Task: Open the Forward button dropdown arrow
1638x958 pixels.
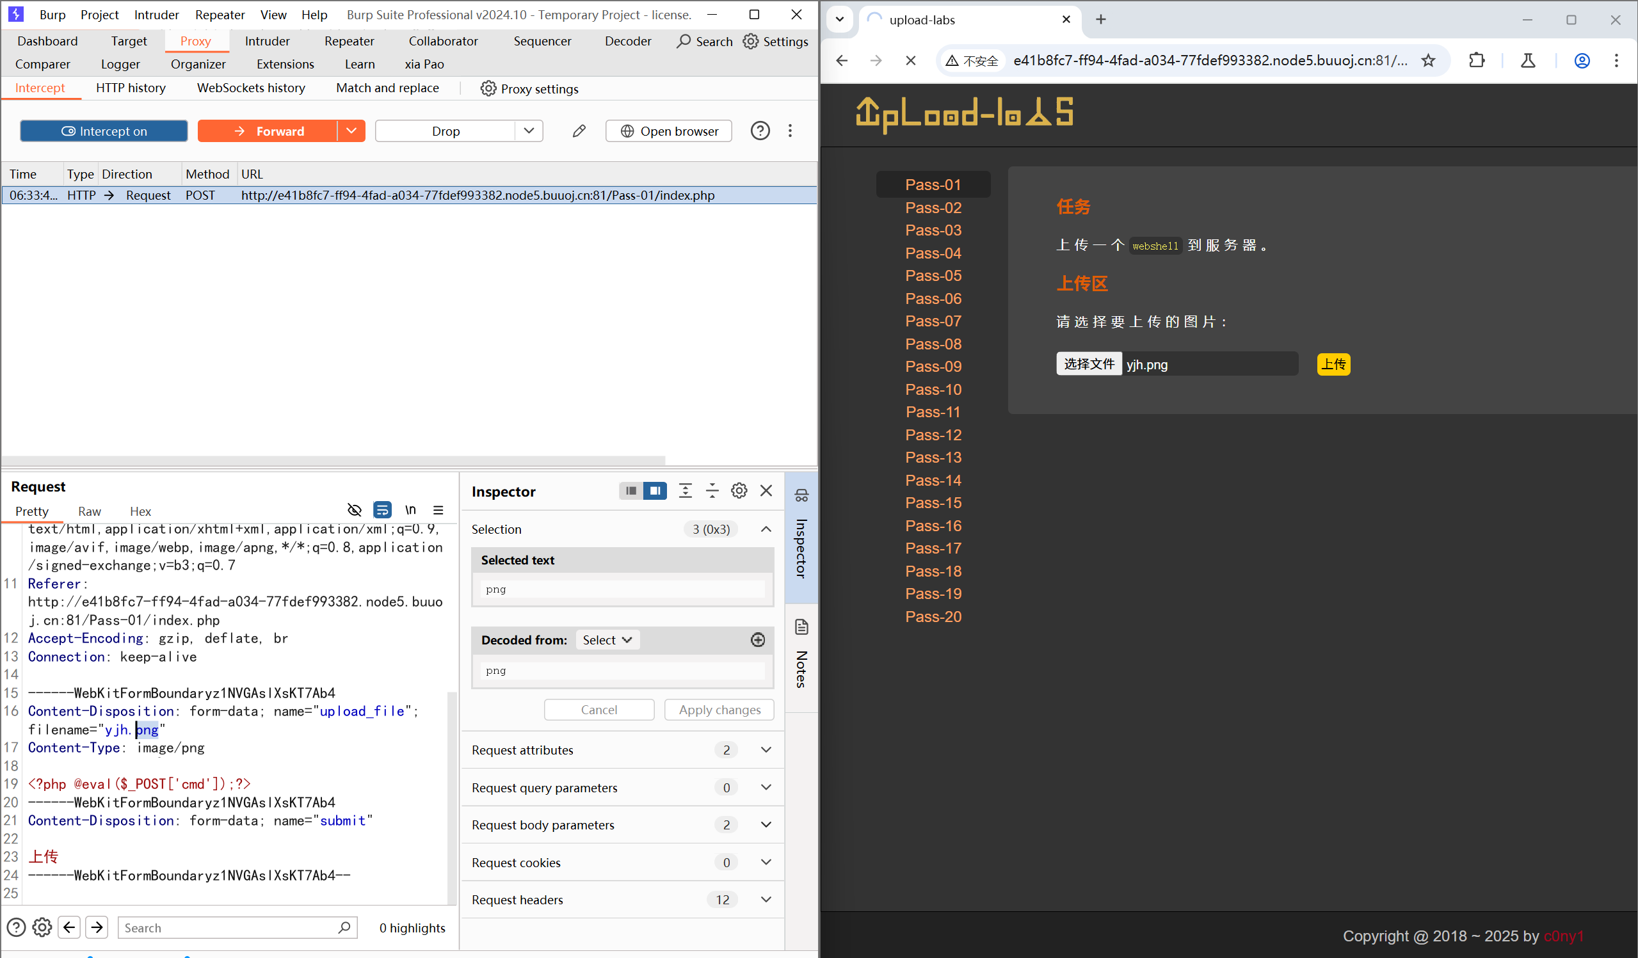Action: click(351, 131)
